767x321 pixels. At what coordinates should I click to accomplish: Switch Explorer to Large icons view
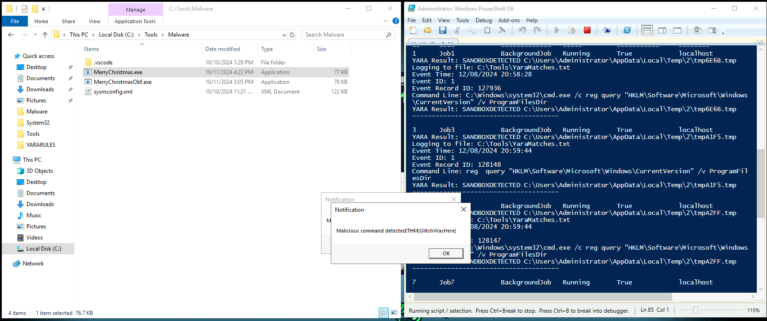[394, 313]
